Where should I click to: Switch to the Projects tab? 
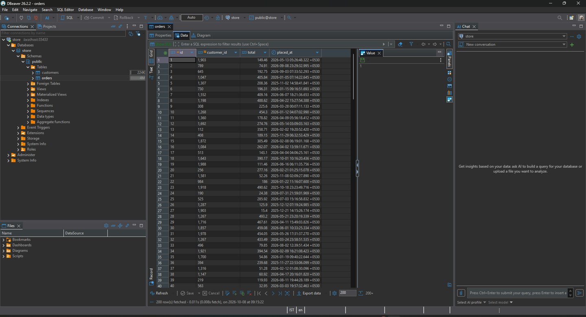tap(47, 26)
